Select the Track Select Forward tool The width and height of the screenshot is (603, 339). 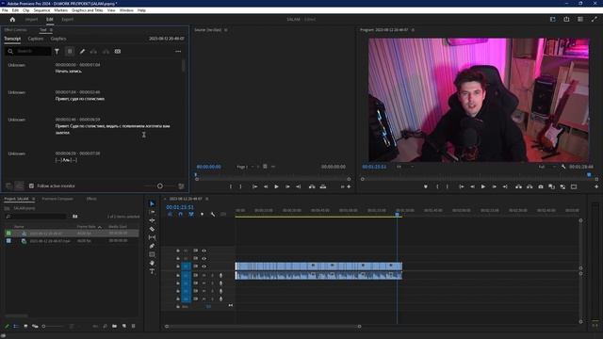coord(152,212)
